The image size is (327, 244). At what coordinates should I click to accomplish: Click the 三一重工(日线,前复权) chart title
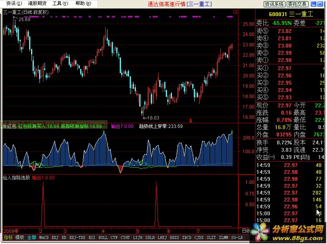[x=26, y=12]
